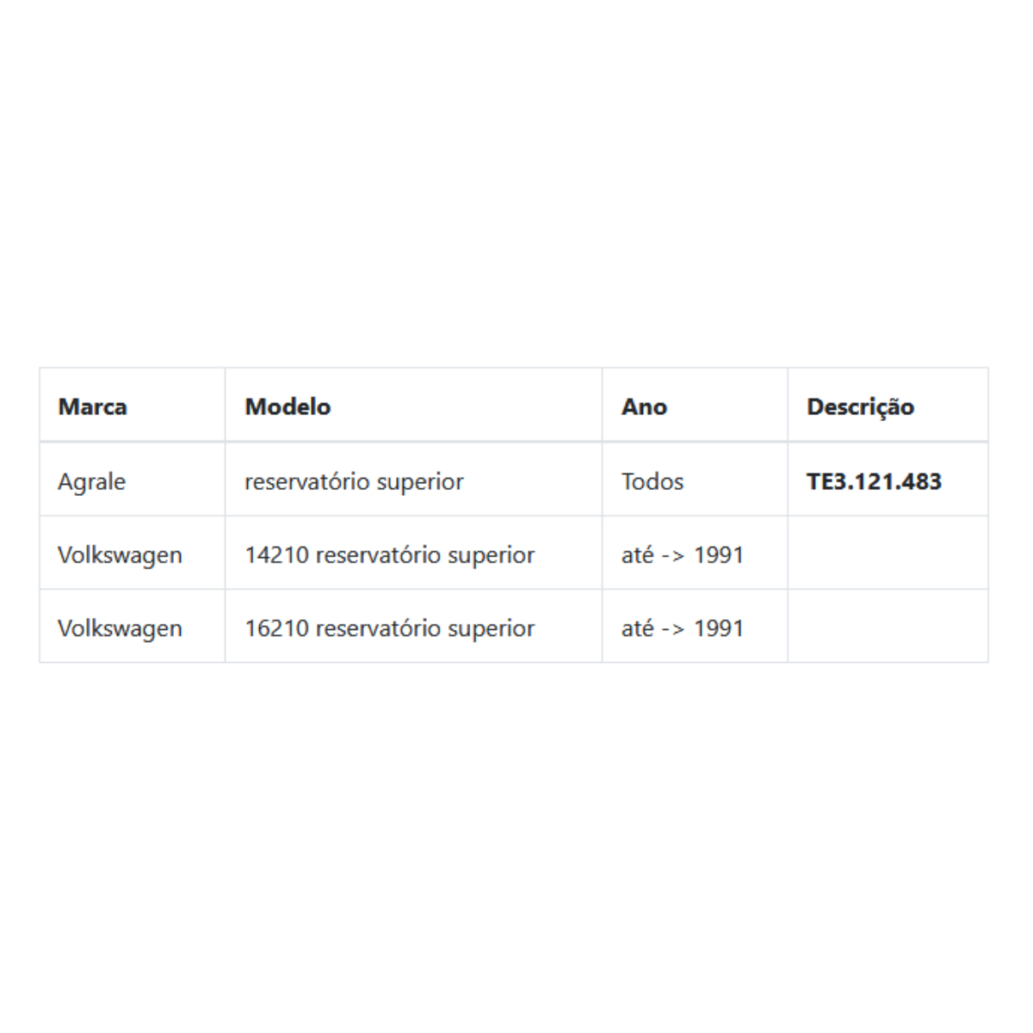
Task: Click the year 1991 in the 14210 row
Action: point(719,555)
